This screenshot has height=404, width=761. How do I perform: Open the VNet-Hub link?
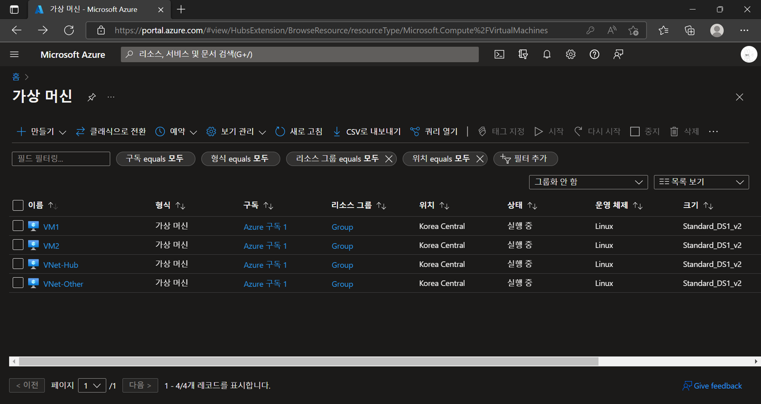(x=61, y=265)
